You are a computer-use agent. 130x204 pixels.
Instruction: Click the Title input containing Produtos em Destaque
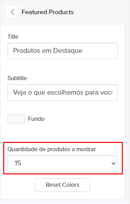pos(63,51)
